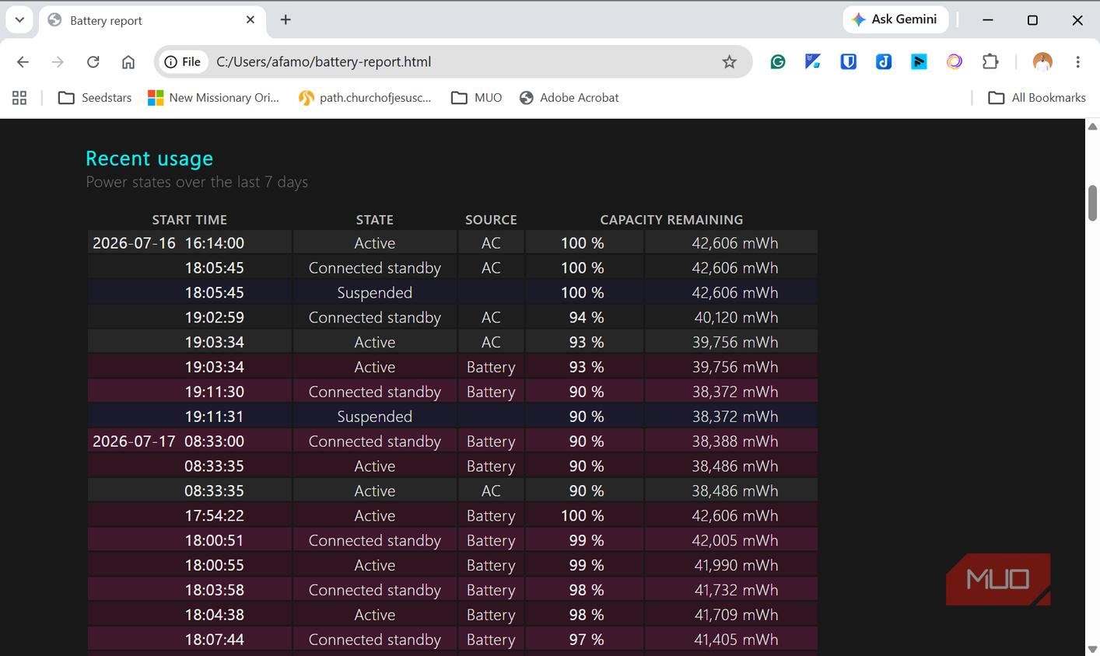Open the Adobe Acrobat bookmark

[x=569, y=98]
